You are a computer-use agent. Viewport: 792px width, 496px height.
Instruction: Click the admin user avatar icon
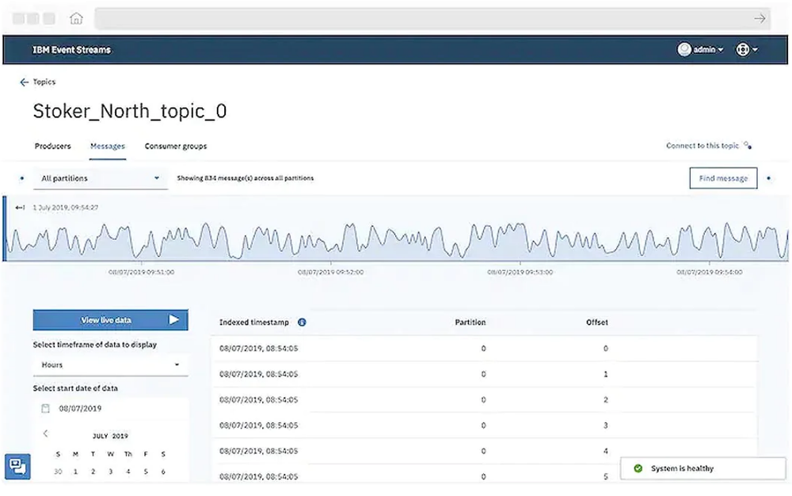[684, 49]
